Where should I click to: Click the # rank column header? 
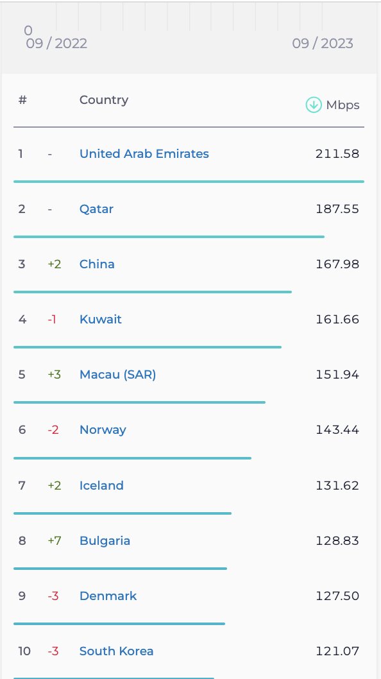[x=22, y=100]
